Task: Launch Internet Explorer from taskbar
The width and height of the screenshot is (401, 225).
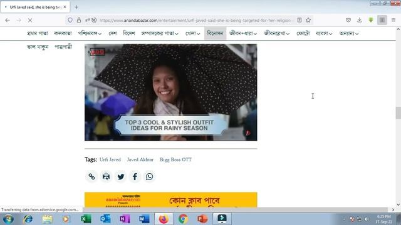Action: coord(28,219)
